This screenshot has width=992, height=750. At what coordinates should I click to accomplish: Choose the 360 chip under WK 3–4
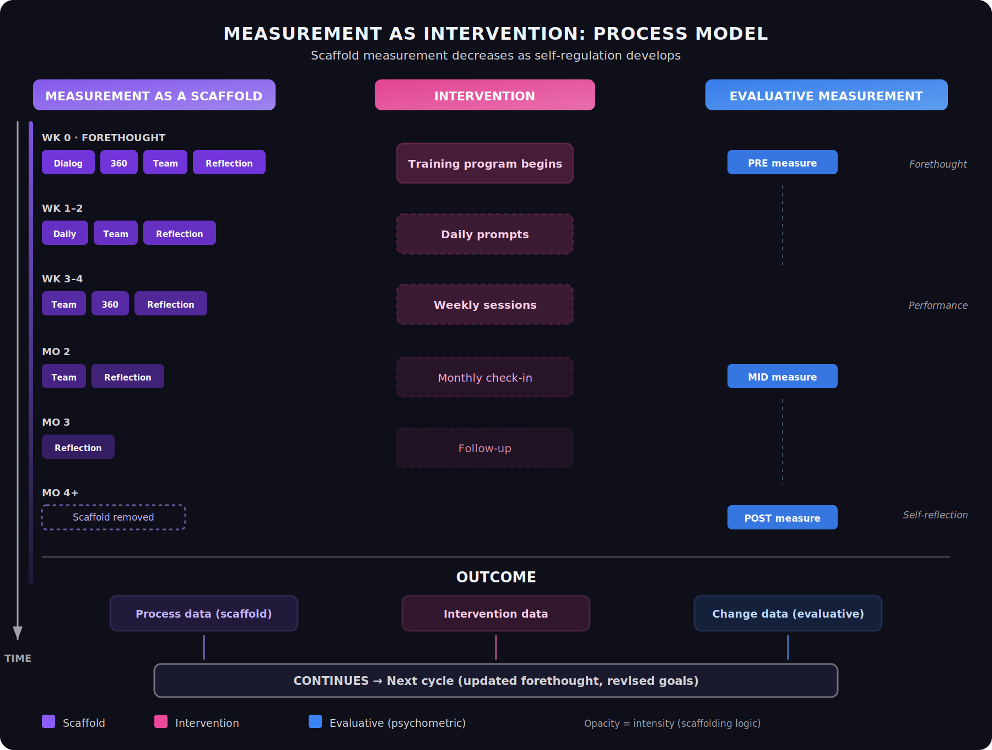coord(110,303)
